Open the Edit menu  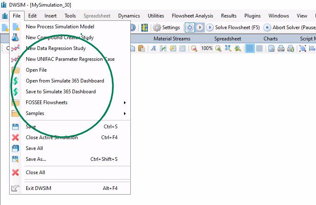32,16
